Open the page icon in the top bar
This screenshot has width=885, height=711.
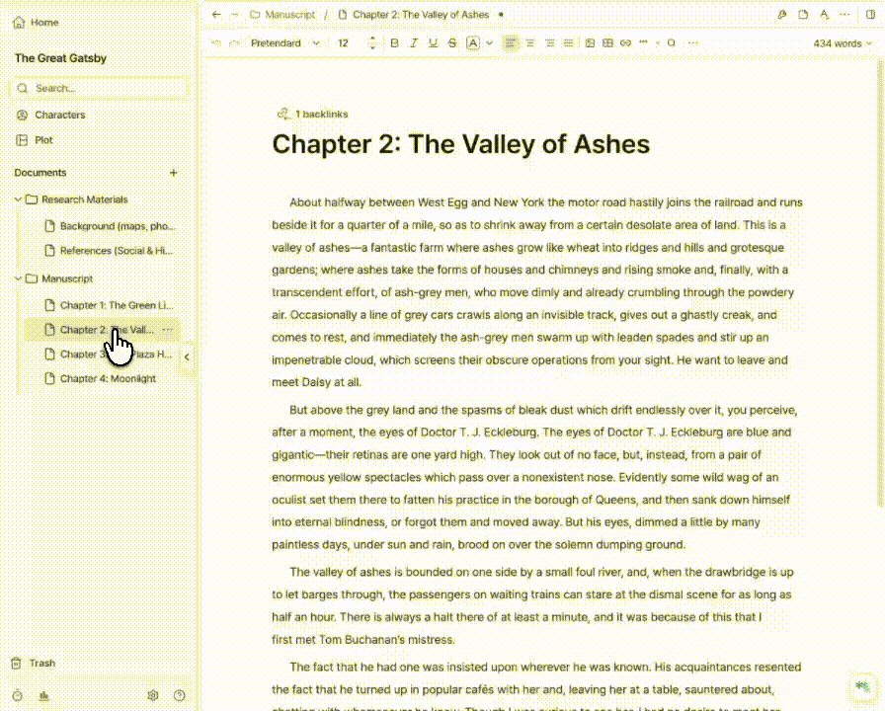tap(803, 15)
